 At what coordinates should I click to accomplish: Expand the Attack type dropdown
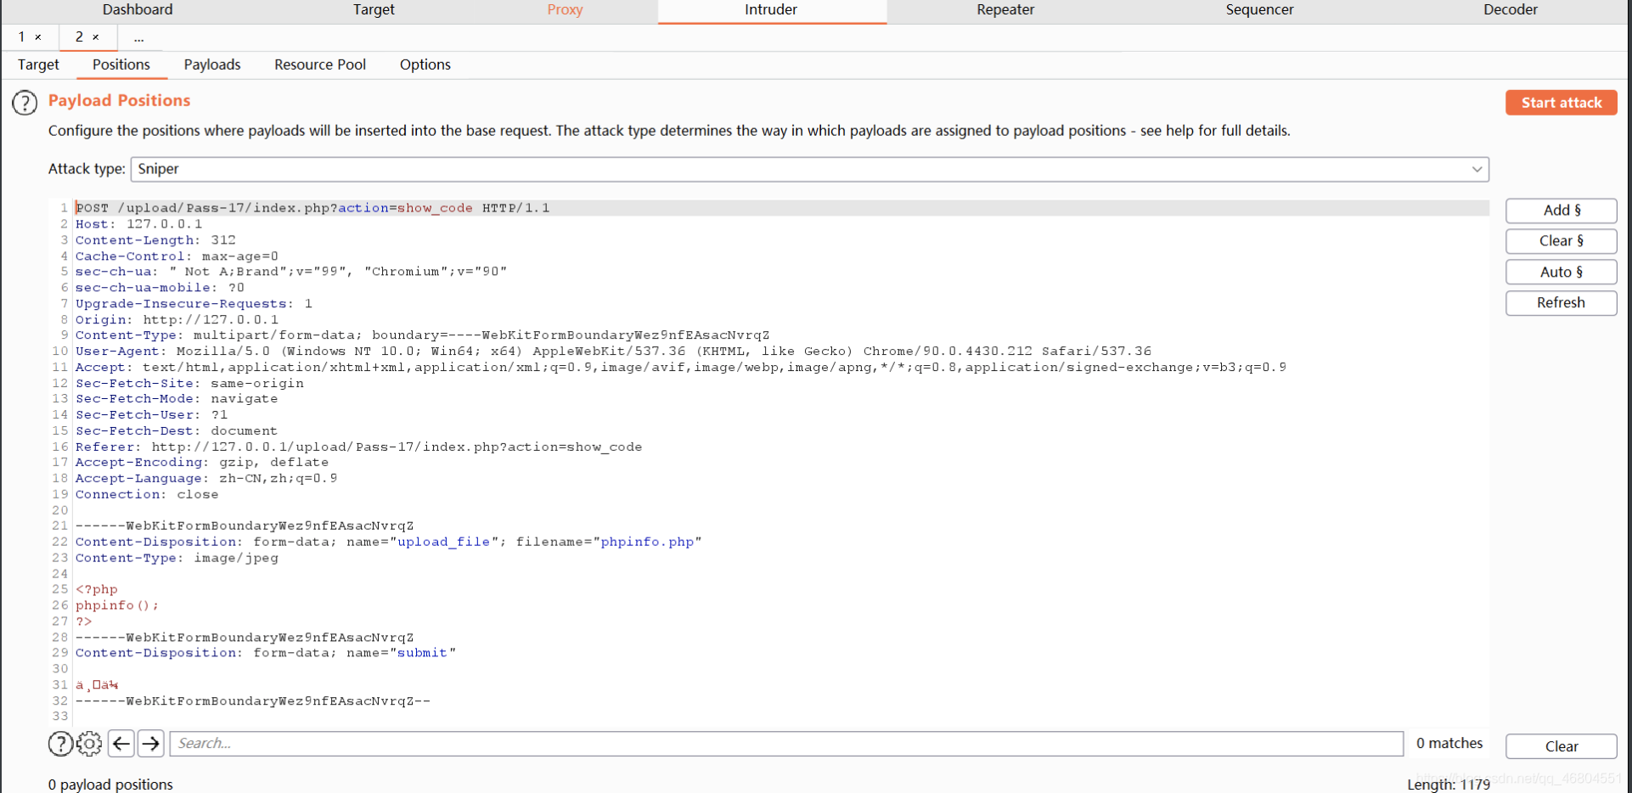pyautogui.click(x=1477, y=169)
